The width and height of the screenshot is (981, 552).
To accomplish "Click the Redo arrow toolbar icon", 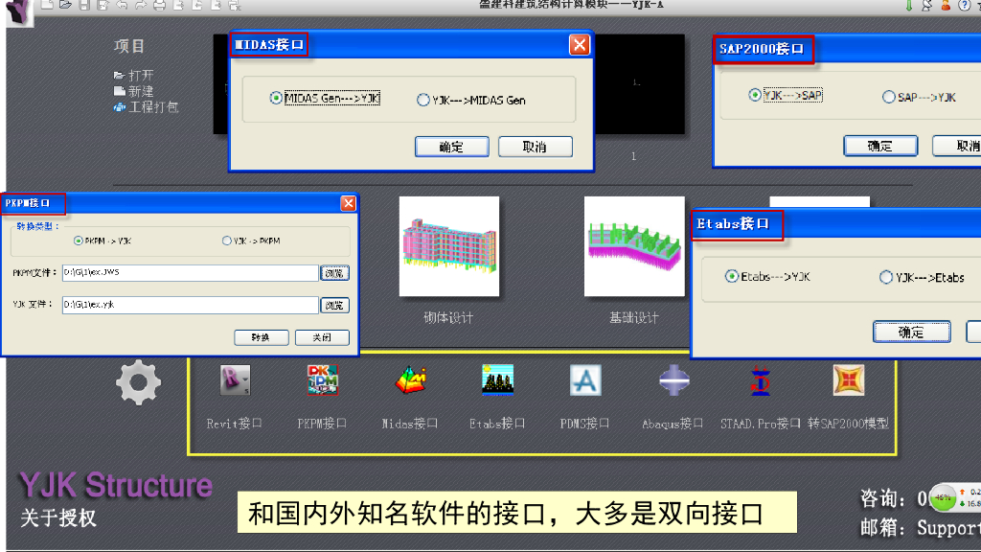I will pyautogui.click(x=141, y=5).
